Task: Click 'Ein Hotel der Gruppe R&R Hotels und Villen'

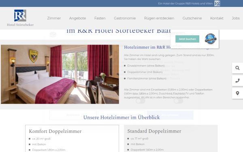Action: pyautogui.click(x=185, y=3)
